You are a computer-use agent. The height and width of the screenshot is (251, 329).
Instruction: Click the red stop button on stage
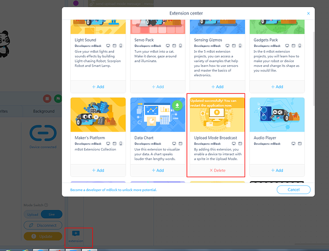pos(47,98)
